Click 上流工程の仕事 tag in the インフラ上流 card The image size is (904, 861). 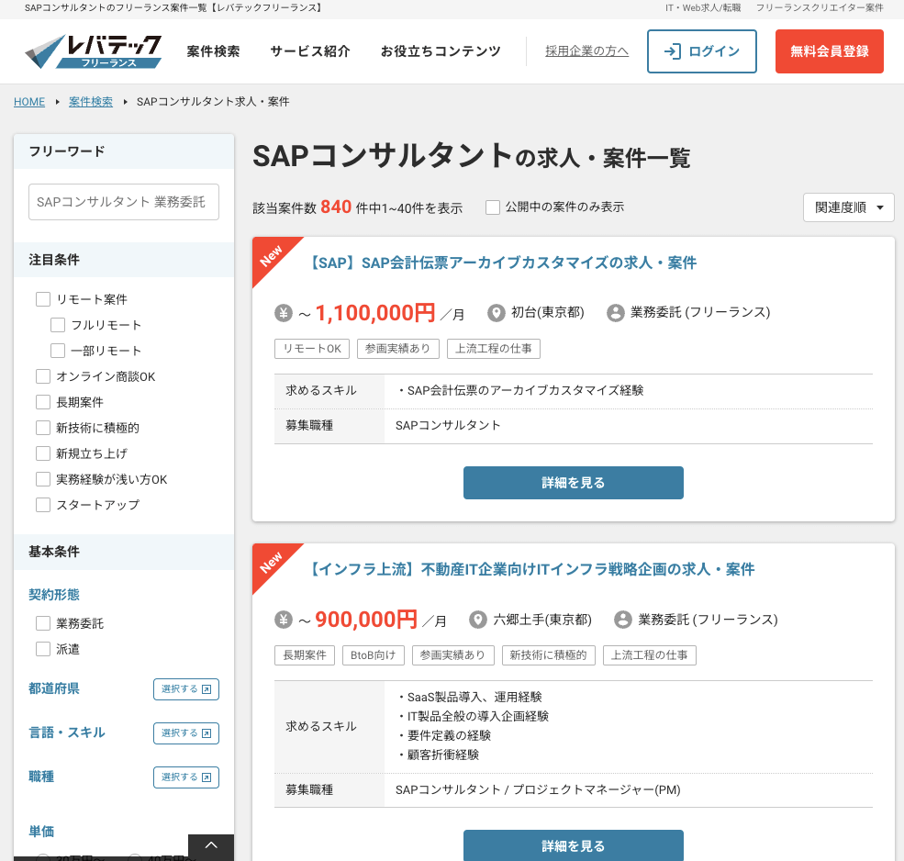point(649,655)
